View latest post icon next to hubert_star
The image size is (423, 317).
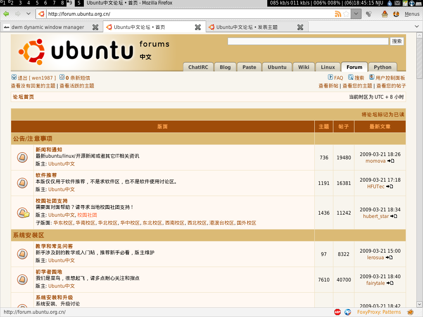[394, 216]
